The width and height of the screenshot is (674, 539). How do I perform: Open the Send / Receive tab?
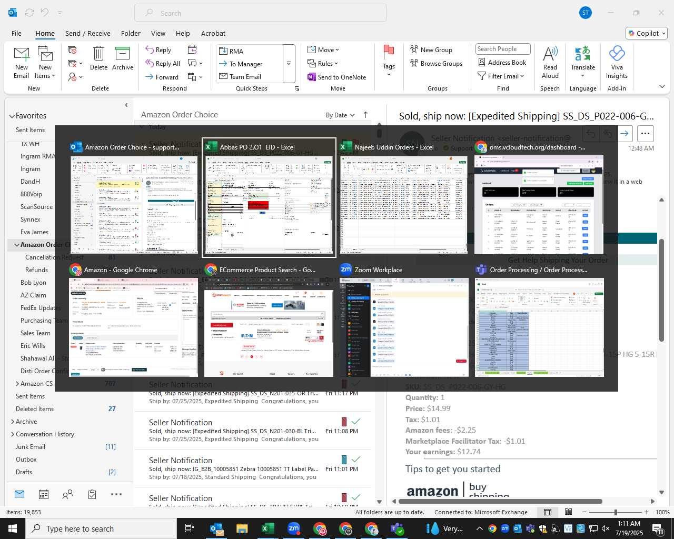(88, 33)
